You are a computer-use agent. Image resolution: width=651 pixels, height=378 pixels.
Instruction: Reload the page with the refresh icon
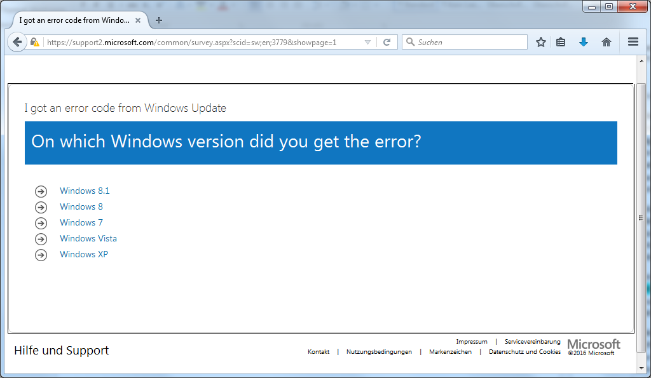(x=387, y=42)
